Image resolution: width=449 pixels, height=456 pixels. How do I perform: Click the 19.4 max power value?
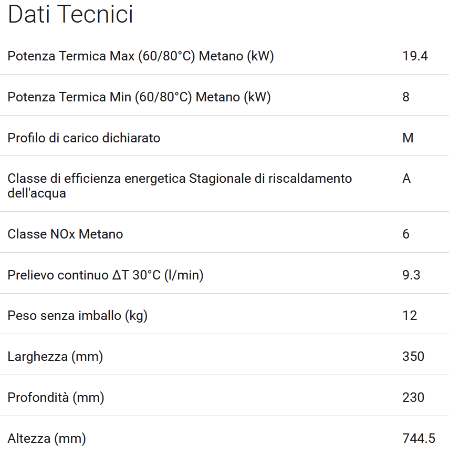[x=415, y=56]
